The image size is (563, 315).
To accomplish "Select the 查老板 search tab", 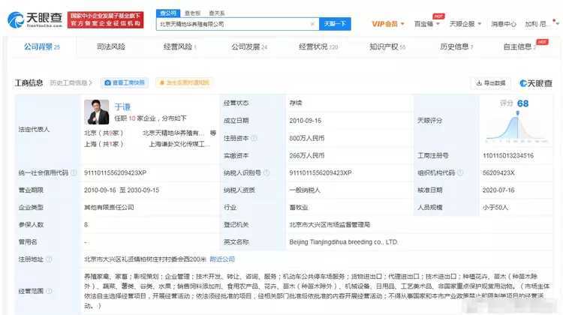I will pyautogui.click(x=192, y=13).
